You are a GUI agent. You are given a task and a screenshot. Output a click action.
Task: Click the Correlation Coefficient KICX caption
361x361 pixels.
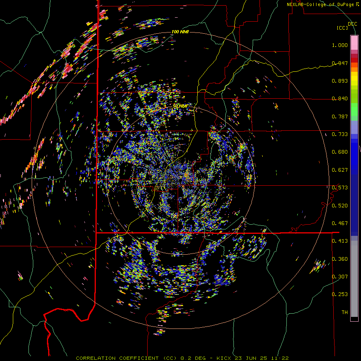[182, 358]
